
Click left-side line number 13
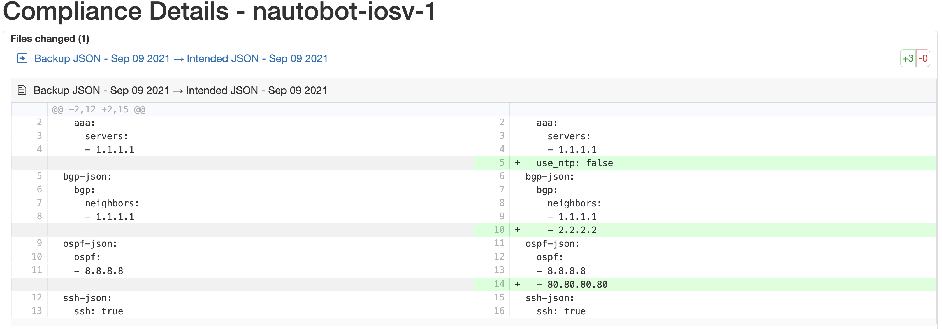(x=37, y=311)
